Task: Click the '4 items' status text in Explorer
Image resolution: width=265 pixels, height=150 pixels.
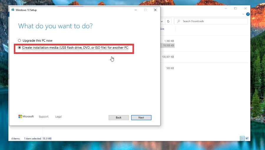Action: (x=15, y=139)
